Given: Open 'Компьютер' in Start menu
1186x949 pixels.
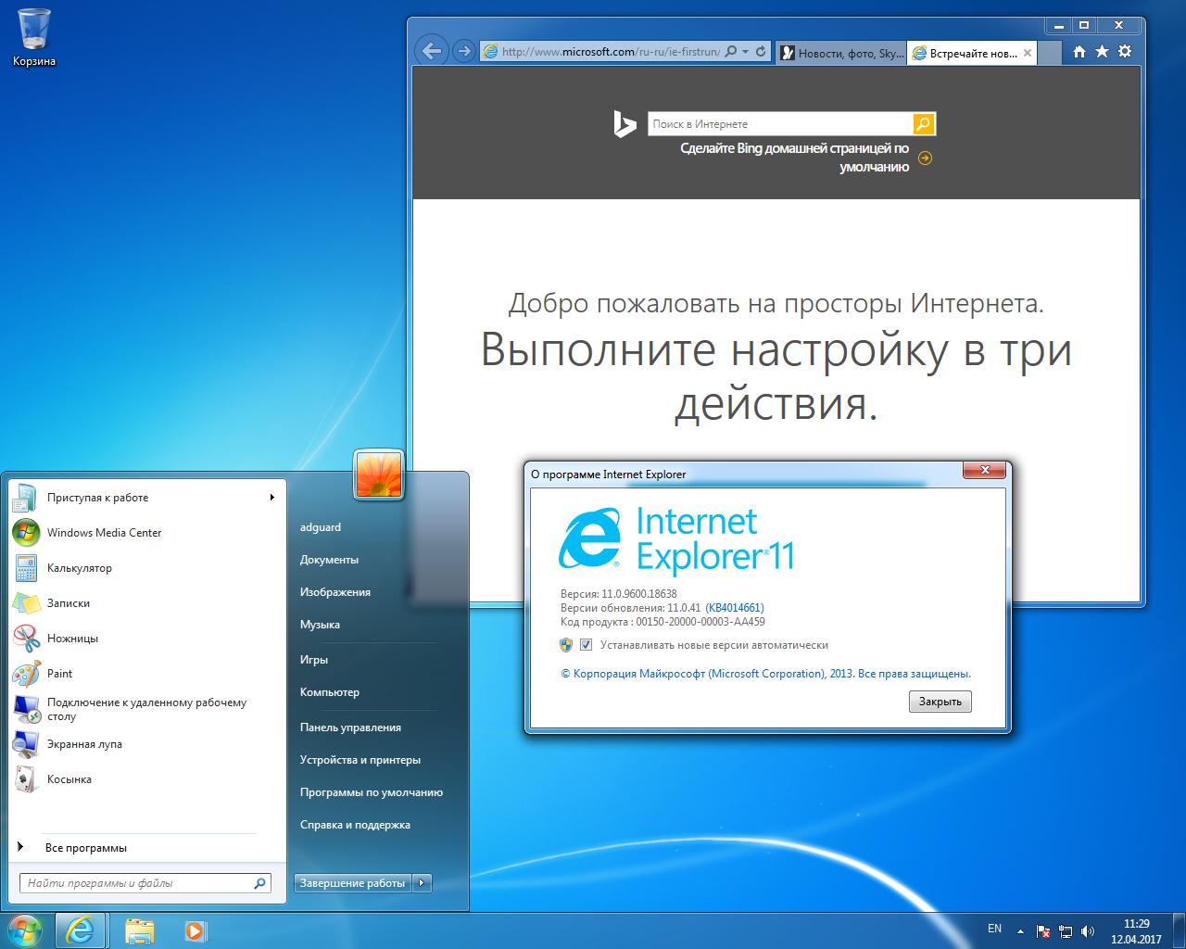Looking at the screenshot, I should 330,692.
